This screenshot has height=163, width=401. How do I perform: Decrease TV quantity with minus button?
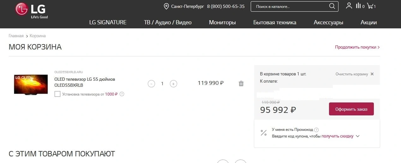[151, 84]
